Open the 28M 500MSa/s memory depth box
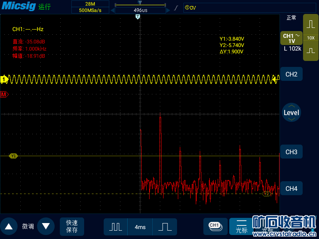This screenshot has width=319, height=239. 90,7
